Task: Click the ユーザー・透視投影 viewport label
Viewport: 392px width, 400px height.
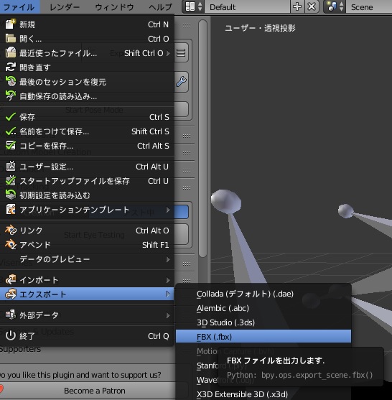Action: click(260, 28)
